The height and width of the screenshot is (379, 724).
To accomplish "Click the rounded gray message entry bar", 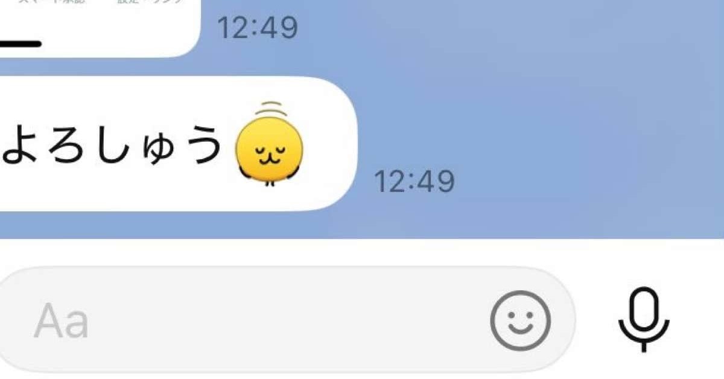I will [287, 320].
